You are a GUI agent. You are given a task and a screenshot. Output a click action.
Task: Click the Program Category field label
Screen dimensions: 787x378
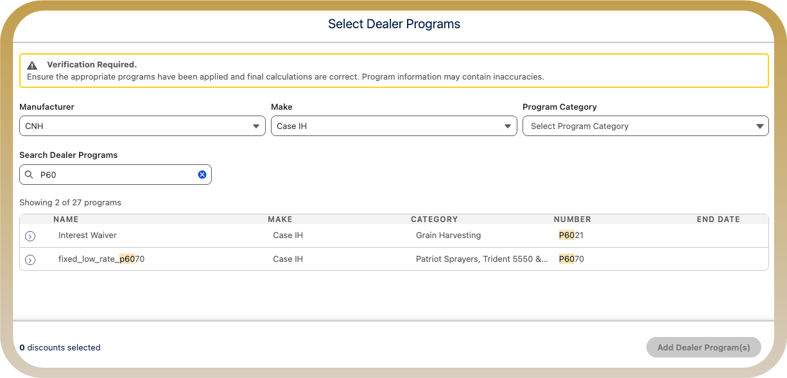point(560,107)
